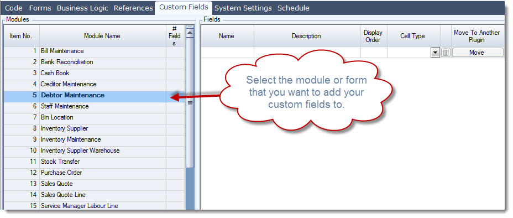The width and height of the screenshot is (513, 218).
Task: Open the Code tab
Action: [14, 8]
